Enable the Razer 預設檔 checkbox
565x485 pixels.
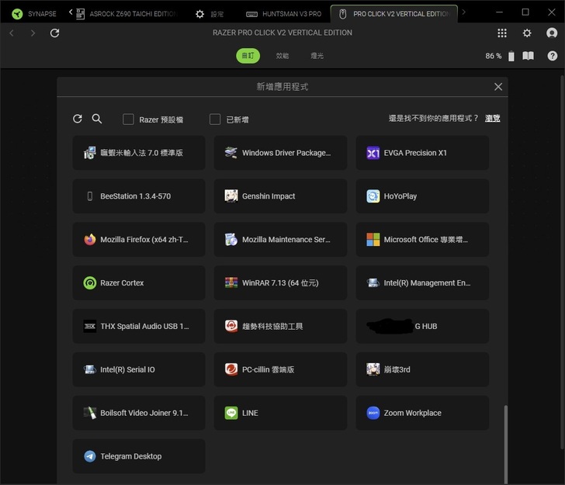(x=129, y=120)
